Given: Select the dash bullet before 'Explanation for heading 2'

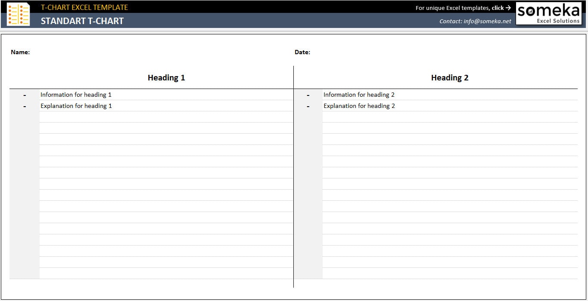Looking at the screenshot, I should tap(308, 105).
